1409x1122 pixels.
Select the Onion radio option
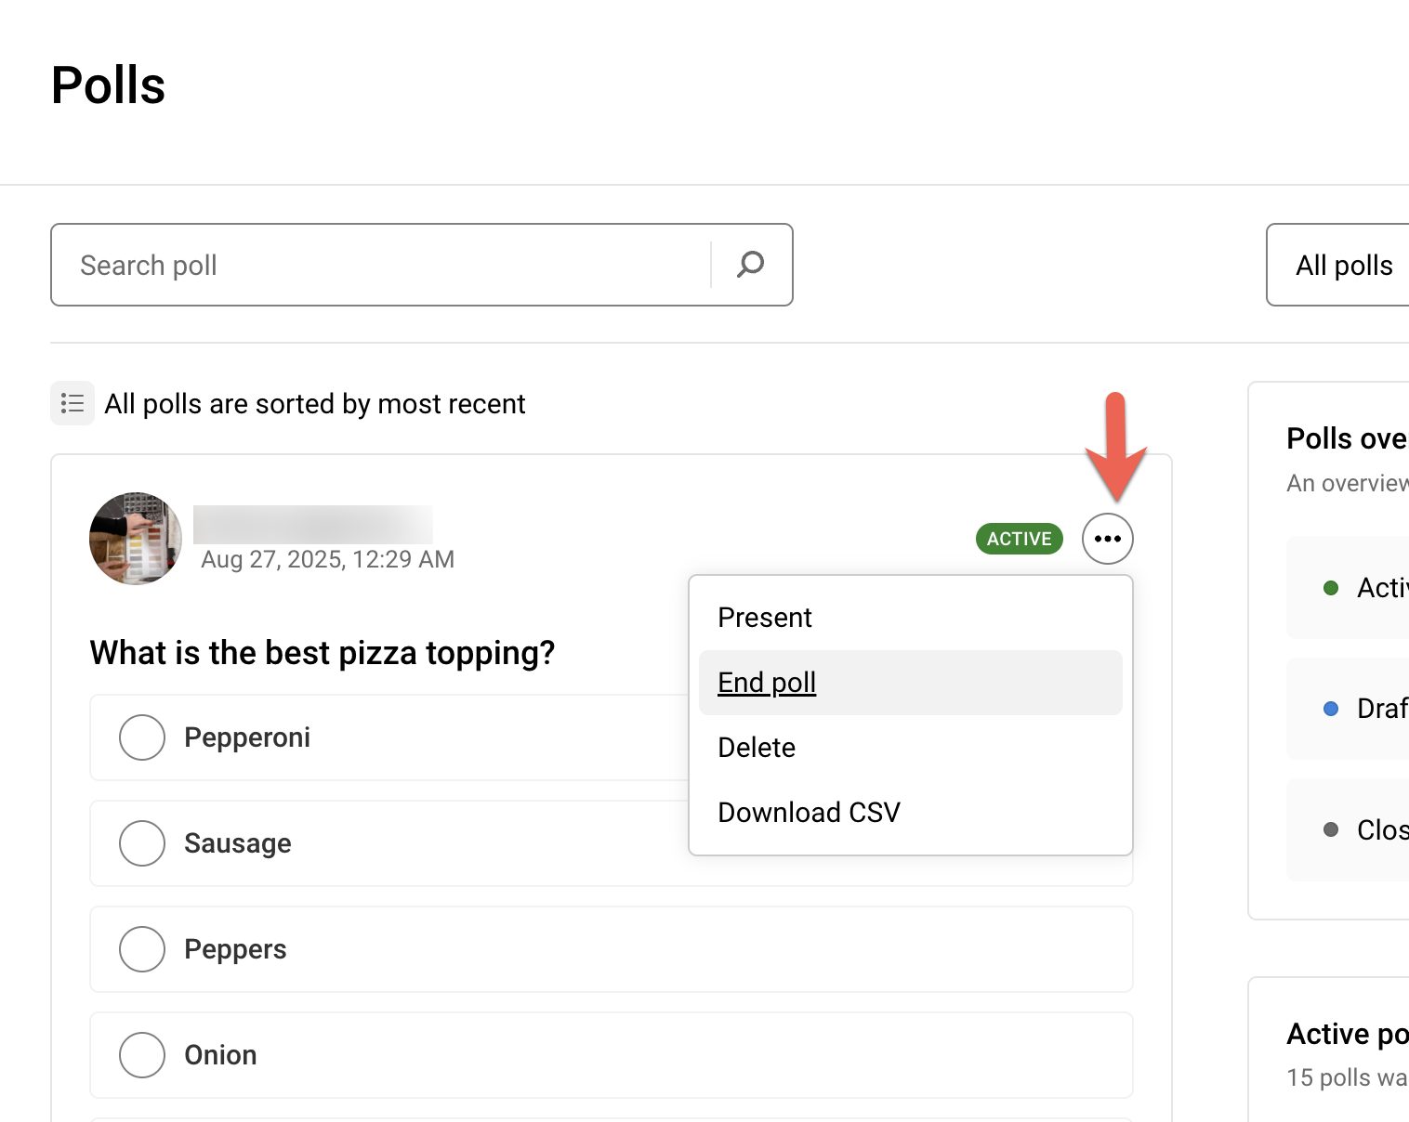tap(142, 1055)
